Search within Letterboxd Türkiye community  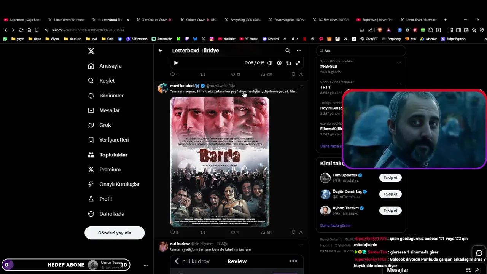(x=288, y=50)
